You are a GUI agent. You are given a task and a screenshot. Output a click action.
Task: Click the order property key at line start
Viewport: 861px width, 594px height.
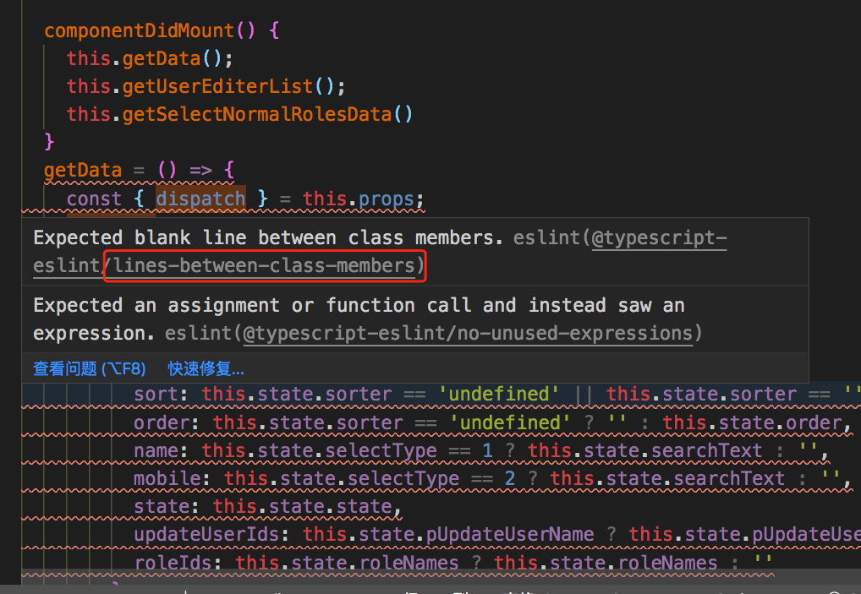(162, 422)
